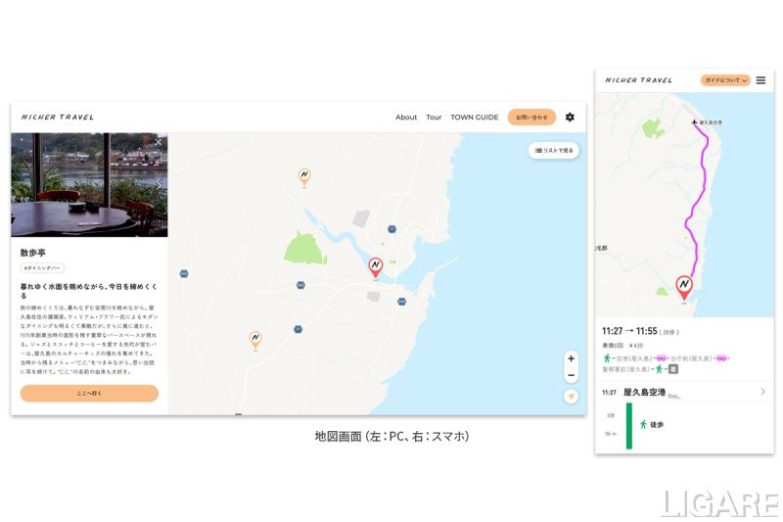The width and height of the screenshot is (783, 522).
Task: Expand the 屋久島空港 route step chevron
Action: (x=762, y=392)
